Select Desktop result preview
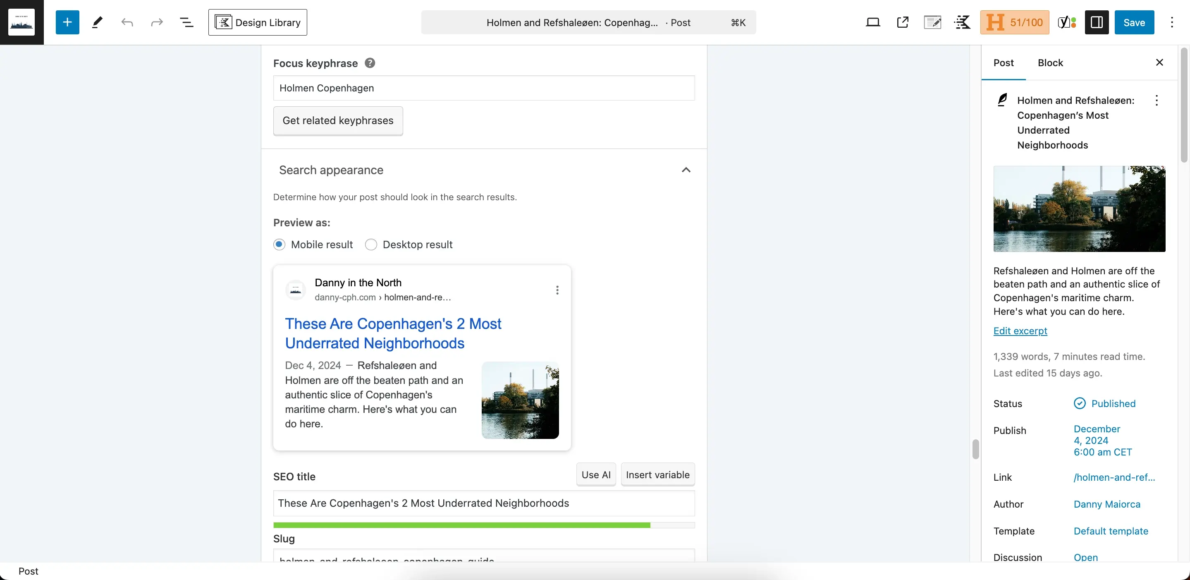The height and width of the screenshot is (580, 1190). [x=371, y=244]
